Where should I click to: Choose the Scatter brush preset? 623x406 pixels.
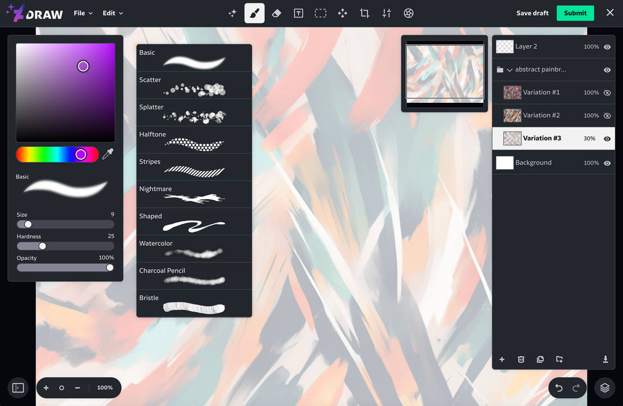pos(194,85)
